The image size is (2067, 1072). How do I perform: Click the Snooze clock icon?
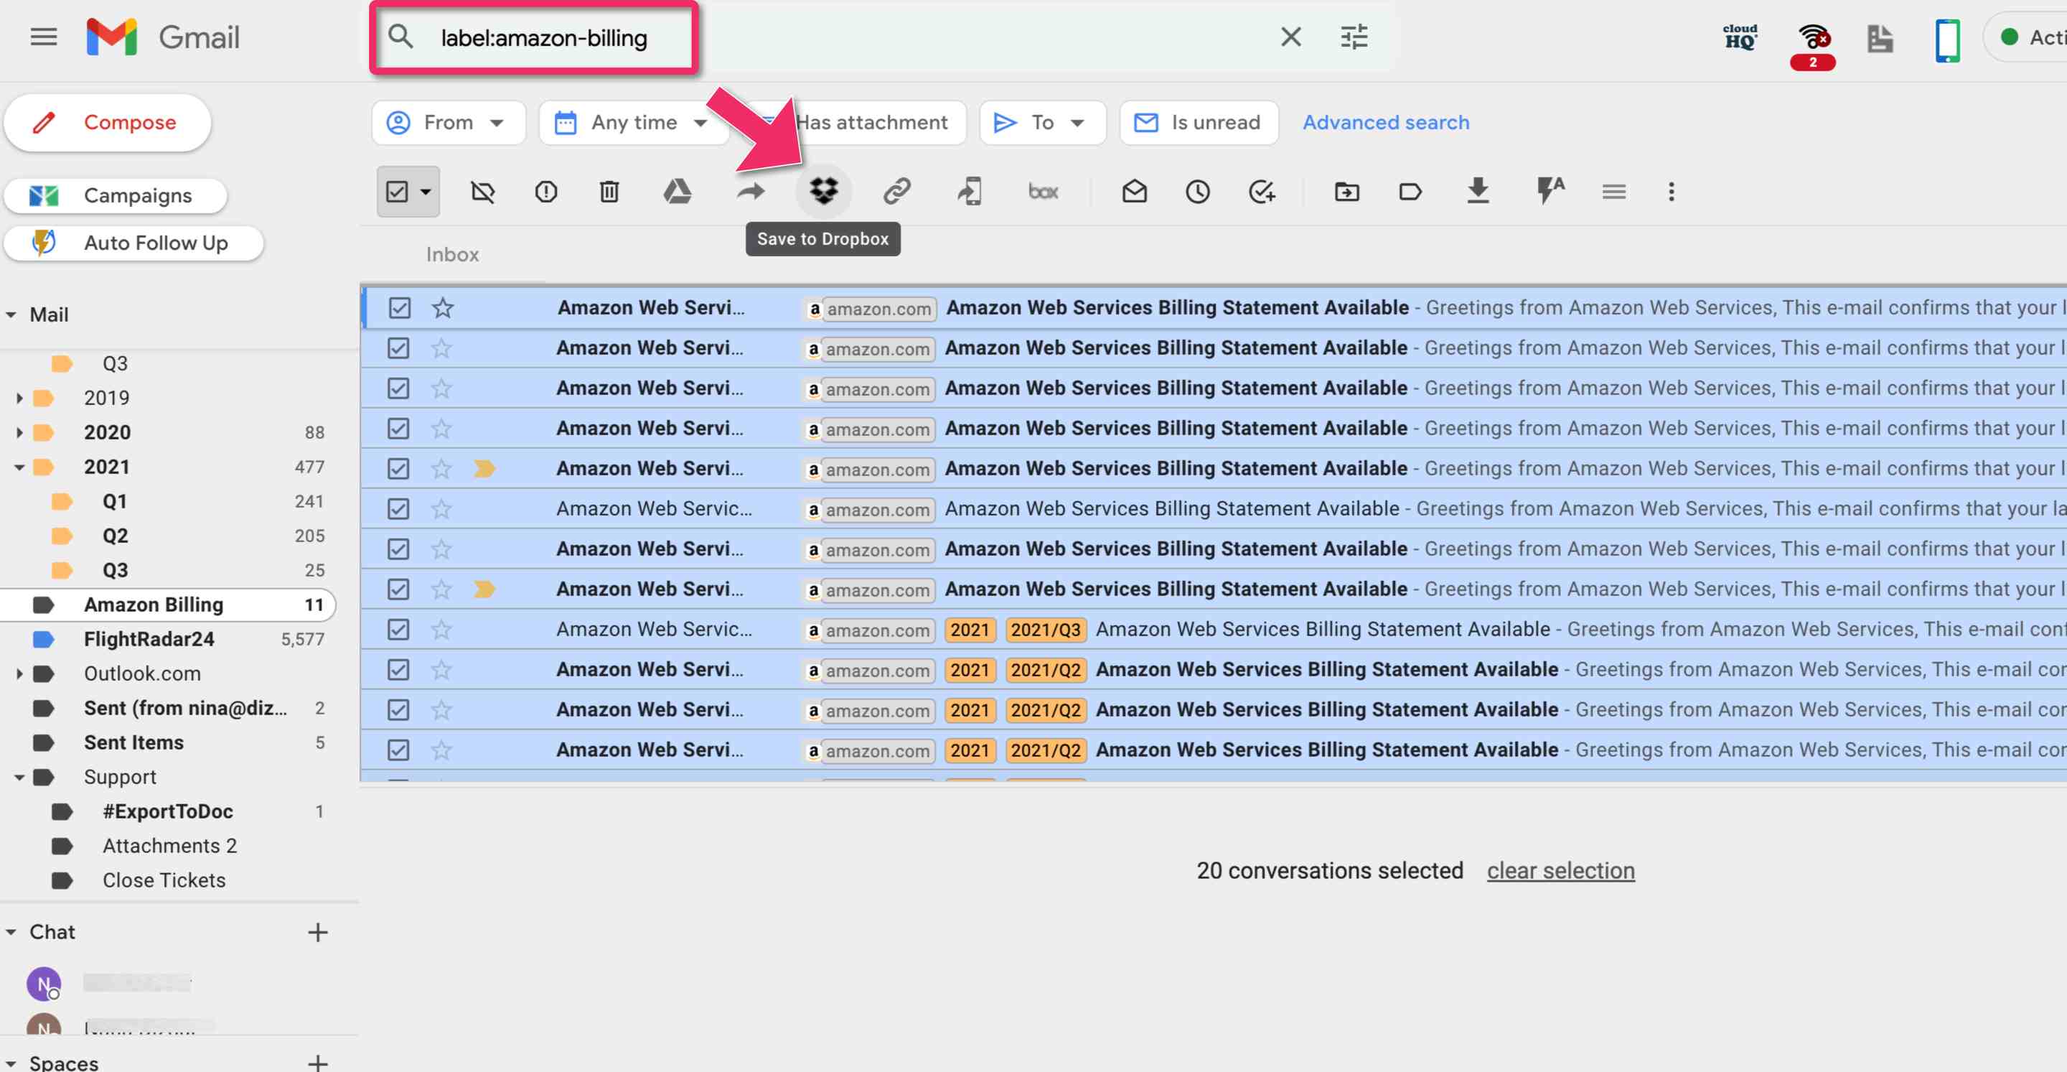click(1197, 192)
